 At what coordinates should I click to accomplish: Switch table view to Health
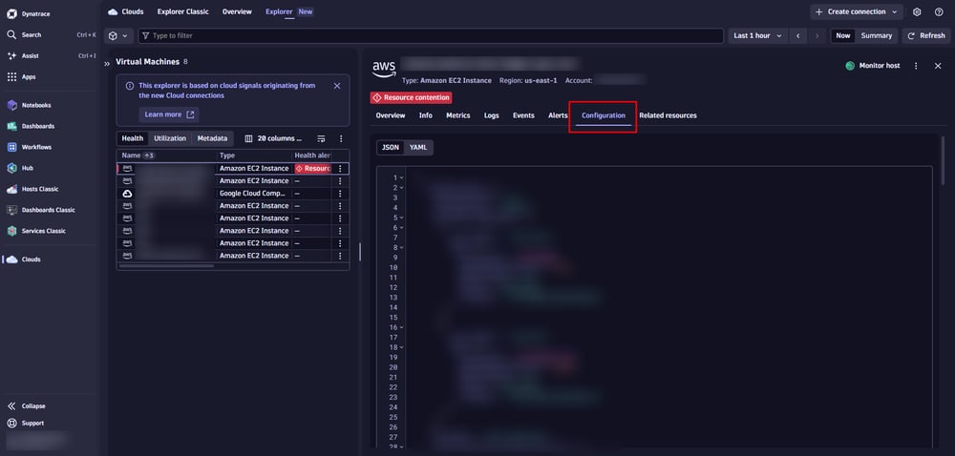pyautogui.click(x=132, y=138)
